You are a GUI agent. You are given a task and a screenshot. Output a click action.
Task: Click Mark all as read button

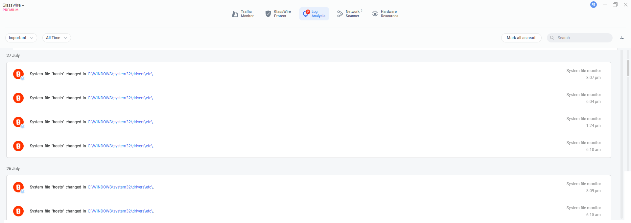521,38
